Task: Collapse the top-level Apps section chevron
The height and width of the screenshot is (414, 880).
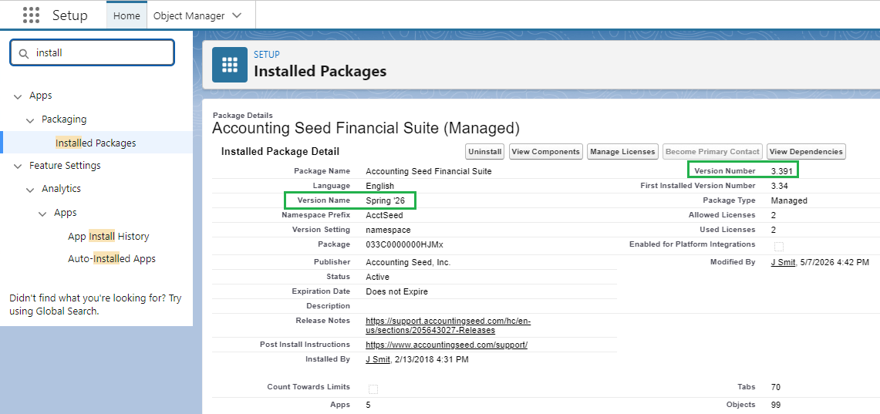Action: pos(17,96)
